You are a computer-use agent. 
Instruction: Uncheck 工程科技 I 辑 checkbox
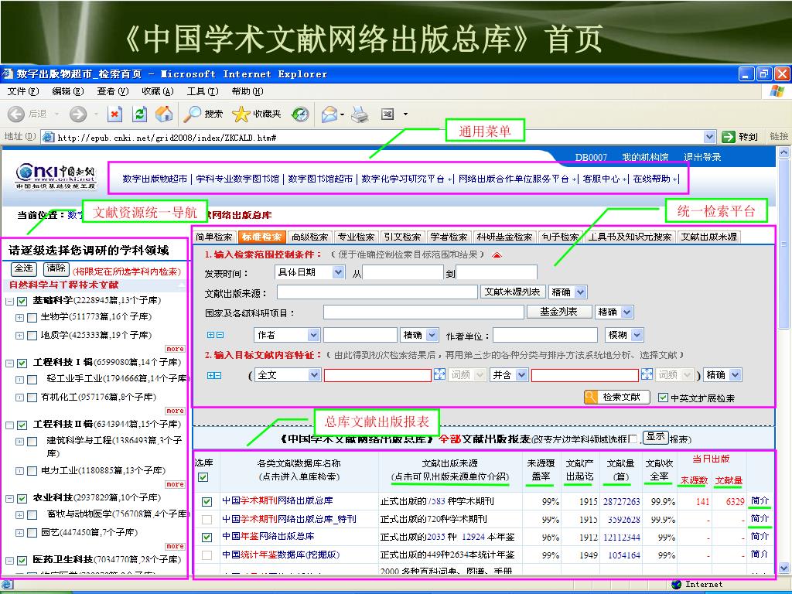pos(22,364)
